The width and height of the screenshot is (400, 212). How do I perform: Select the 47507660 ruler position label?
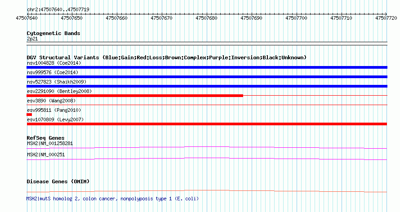click(116, 18)
